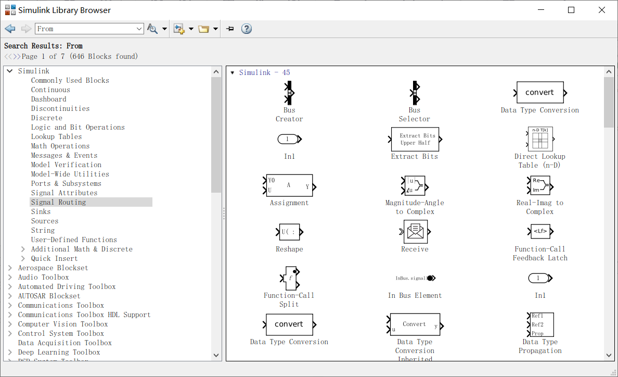Select the Math Operations library

coord(60,146)
